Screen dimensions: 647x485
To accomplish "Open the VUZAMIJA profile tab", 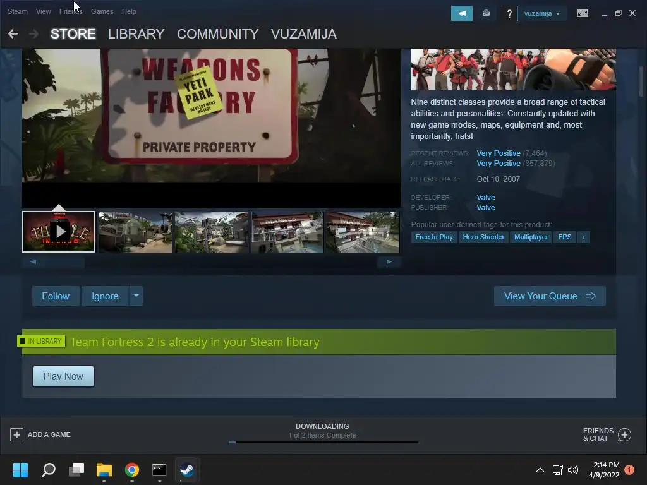I will (304, 34).
